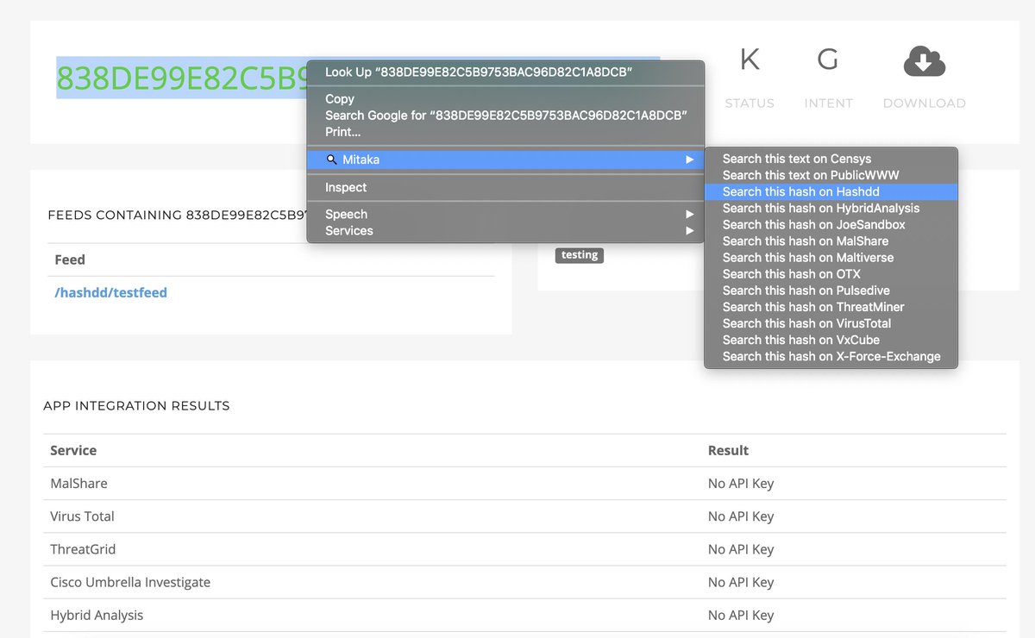
Task: Click the Feed column header
Action: 70,260
